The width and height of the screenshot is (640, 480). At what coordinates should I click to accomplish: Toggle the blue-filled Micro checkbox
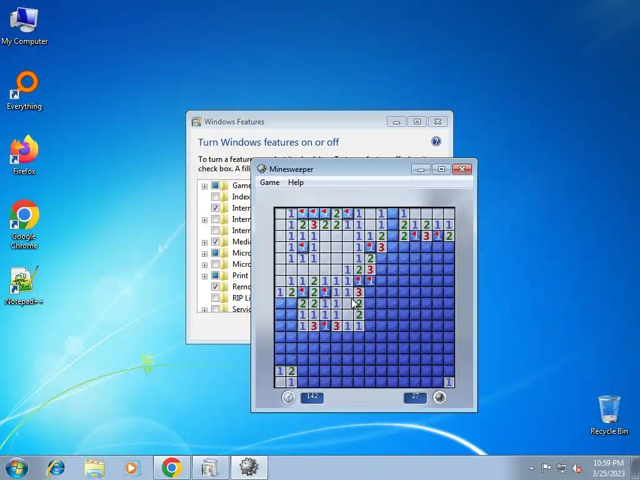(x=215, y=253)
